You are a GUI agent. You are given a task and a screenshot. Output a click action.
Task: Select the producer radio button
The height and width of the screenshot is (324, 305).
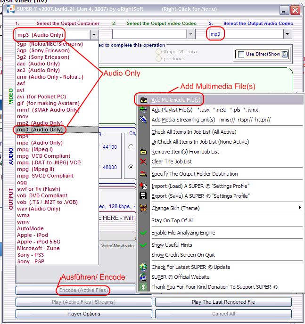click(x=158, y=59)
